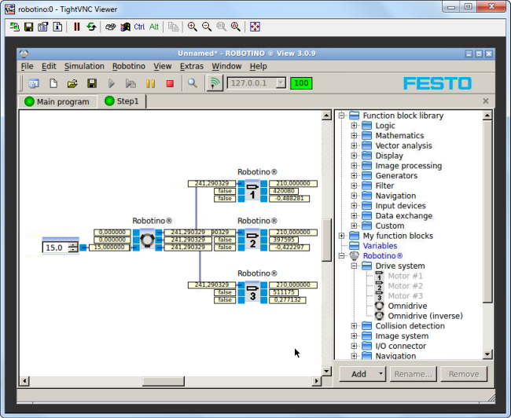Click TightVNC zoom 100% icon
This screenshot has width=511, height=418.
(x=221, y=27)
